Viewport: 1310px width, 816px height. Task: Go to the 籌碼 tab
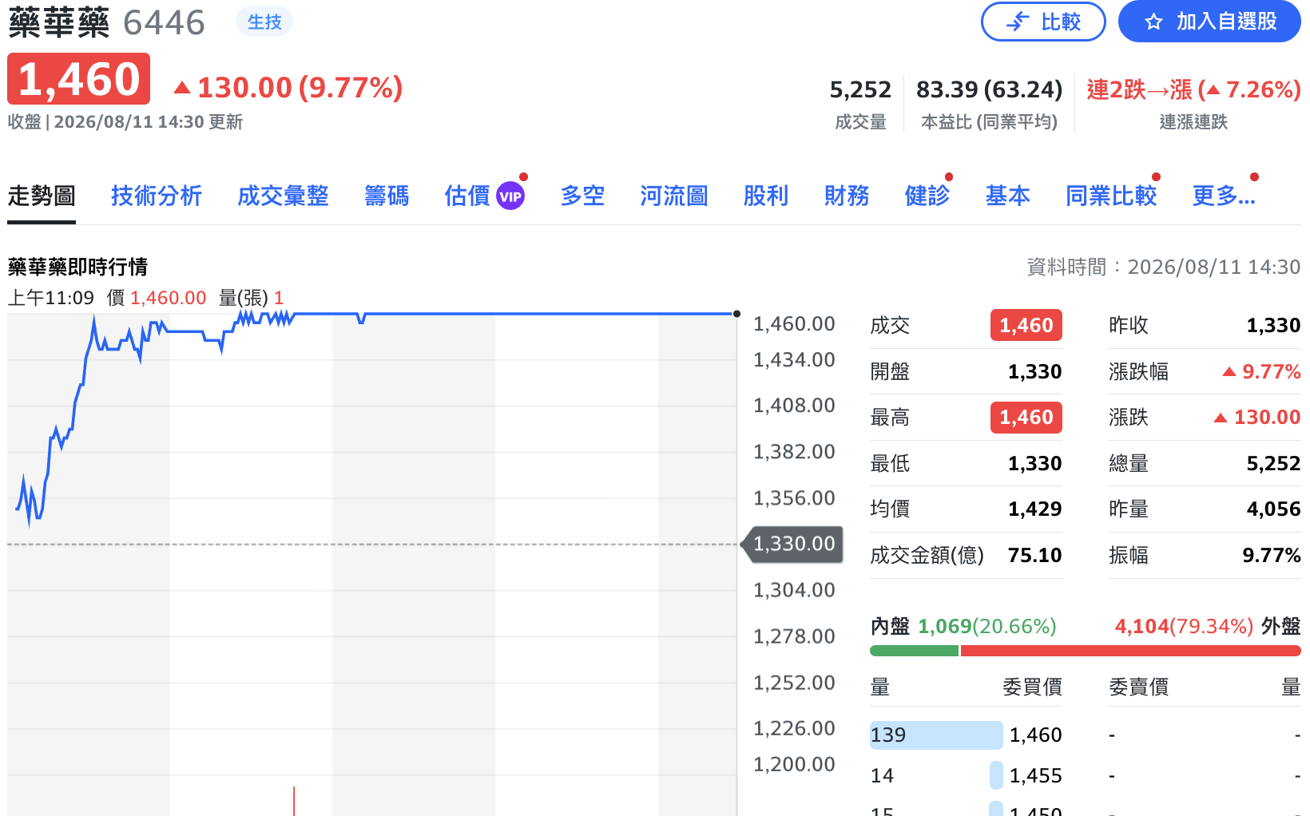[387, 196]
